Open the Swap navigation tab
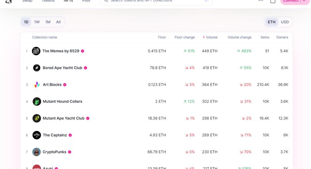 pos(27,1)
